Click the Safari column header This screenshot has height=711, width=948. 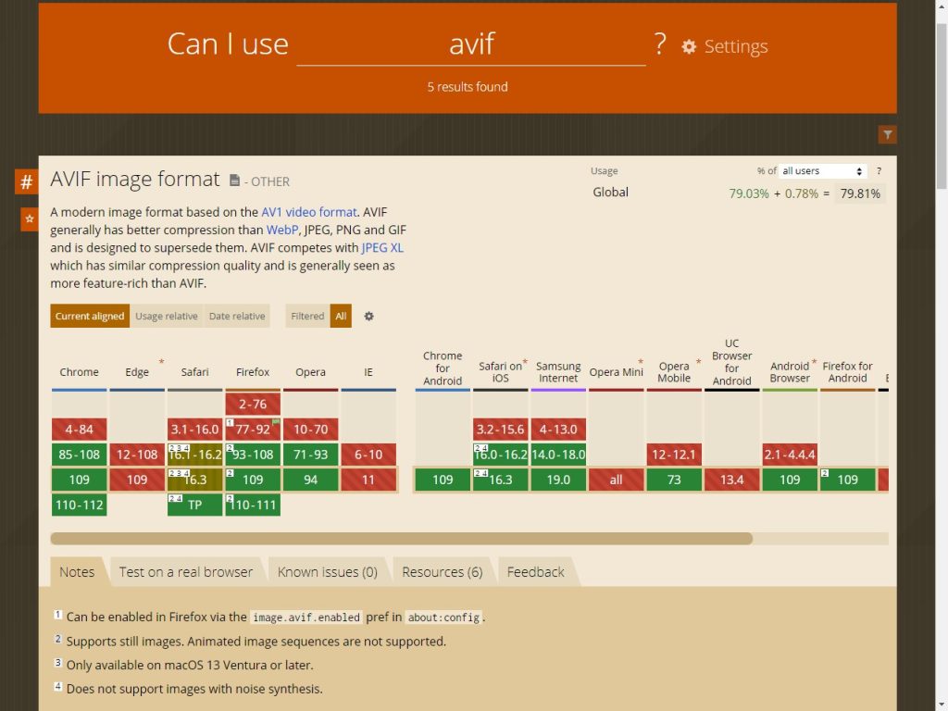tap(194, 372)
